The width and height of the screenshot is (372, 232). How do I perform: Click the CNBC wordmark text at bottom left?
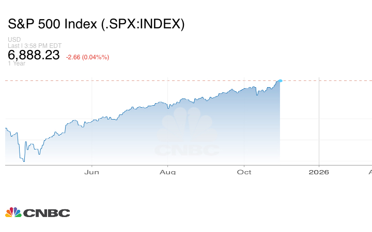47,213
